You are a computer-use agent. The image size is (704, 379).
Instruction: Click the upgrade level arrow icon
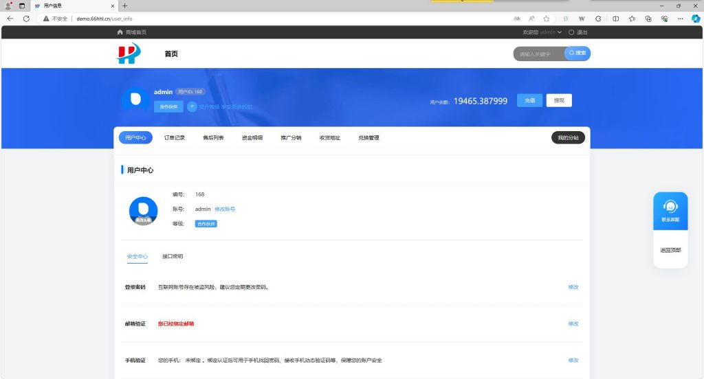point(192,106)
